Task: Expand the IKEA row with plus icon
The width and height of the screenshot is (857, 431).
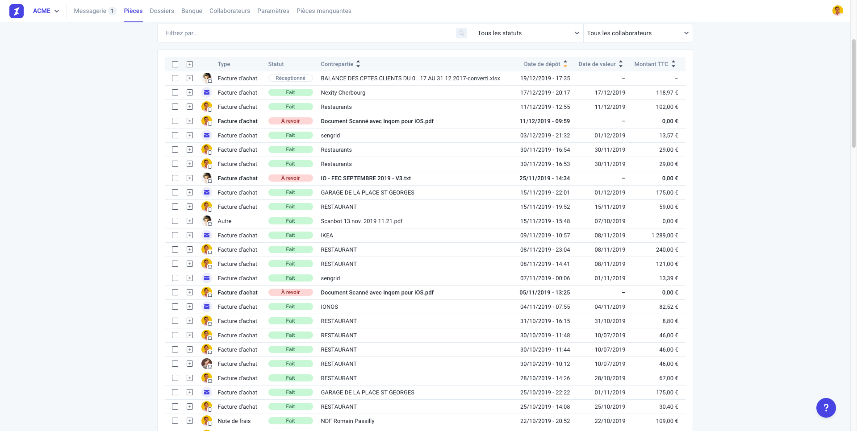Action: tap(190, 235)
